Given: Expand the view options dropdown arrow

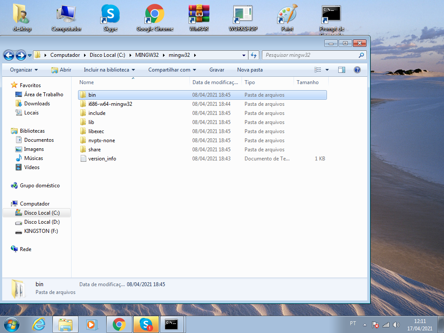Looking at the screenshot, I should [327, 70].
